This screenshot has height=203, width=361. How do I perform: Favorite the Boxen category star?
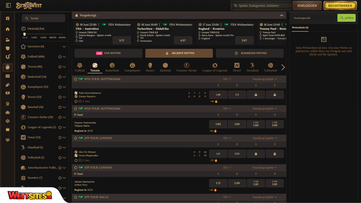(x=60, y=97)
